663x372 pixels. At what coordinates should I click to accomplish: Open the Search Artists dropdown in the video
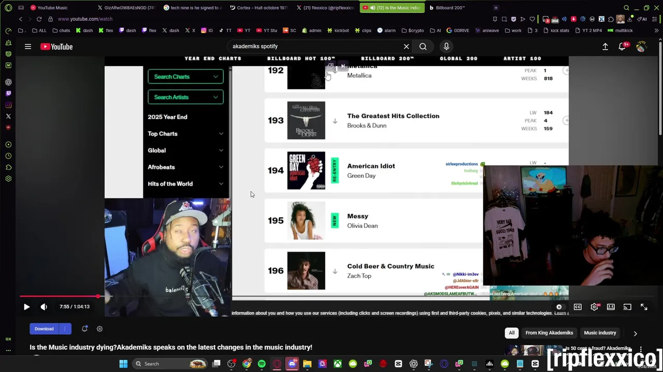click(185, 97)
